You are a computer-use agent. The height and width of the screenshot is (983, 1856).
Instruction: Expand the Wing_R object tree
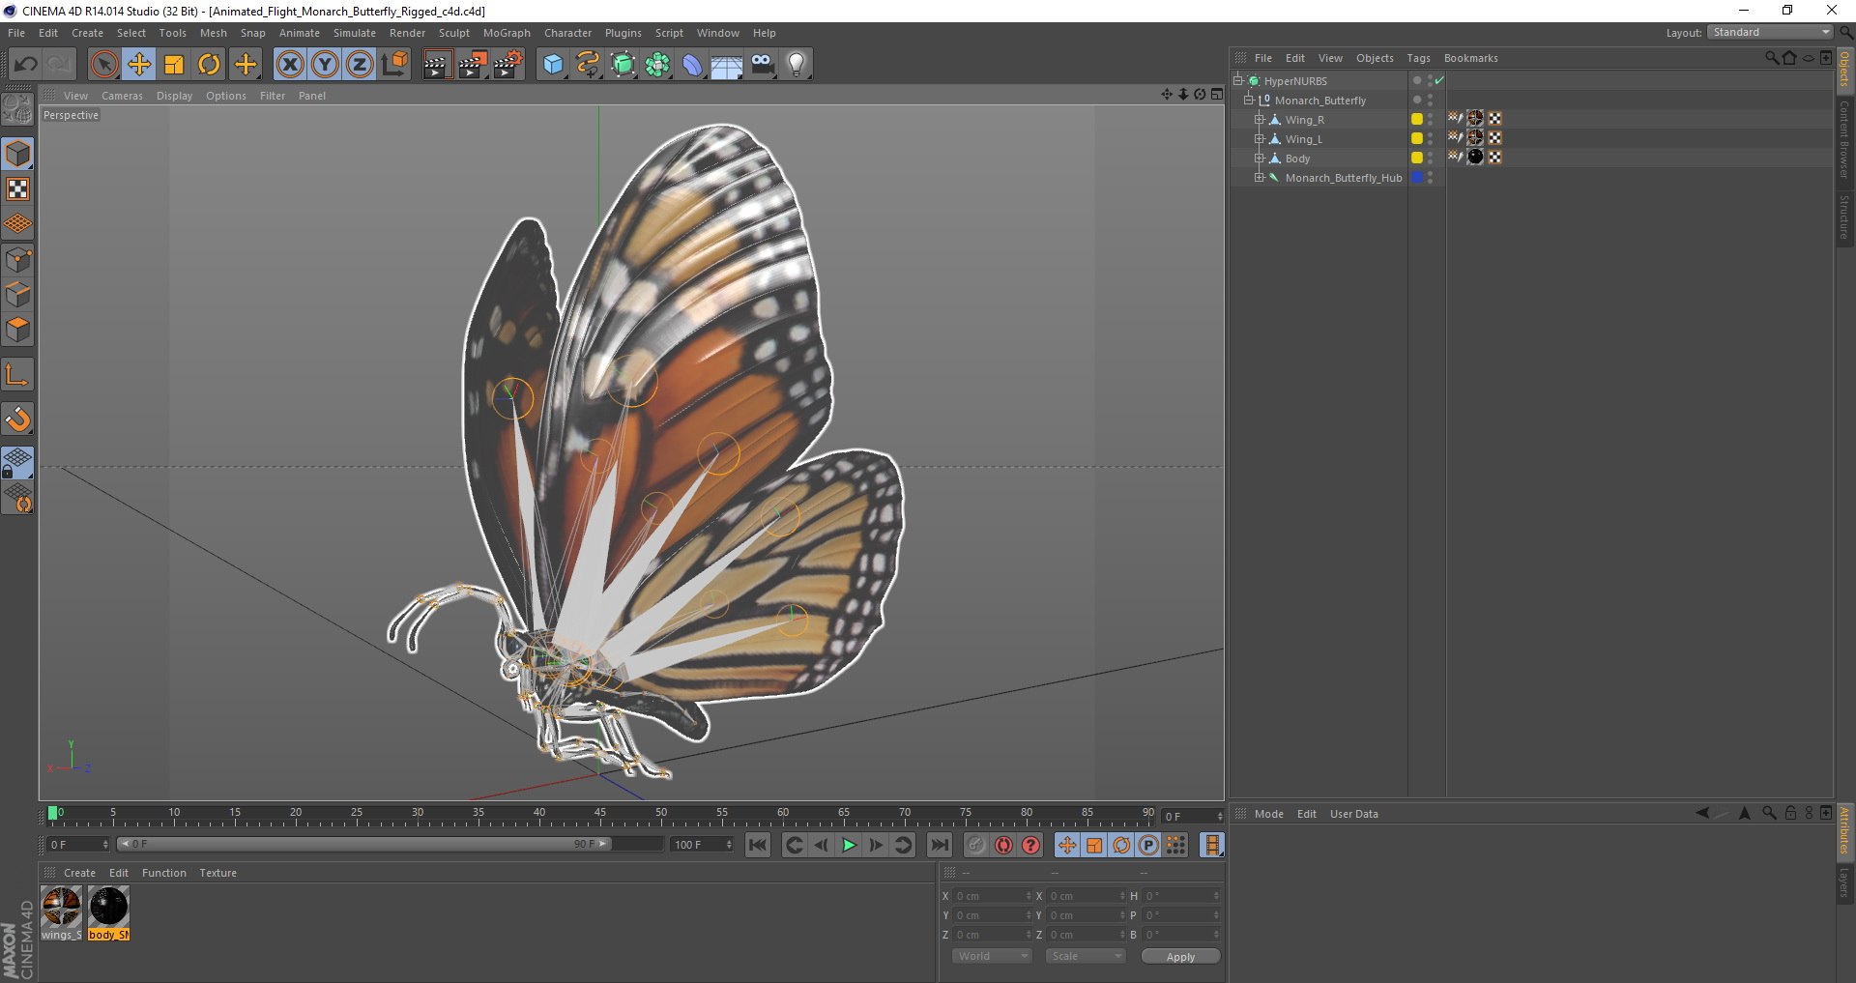[x=1260, y=120]
